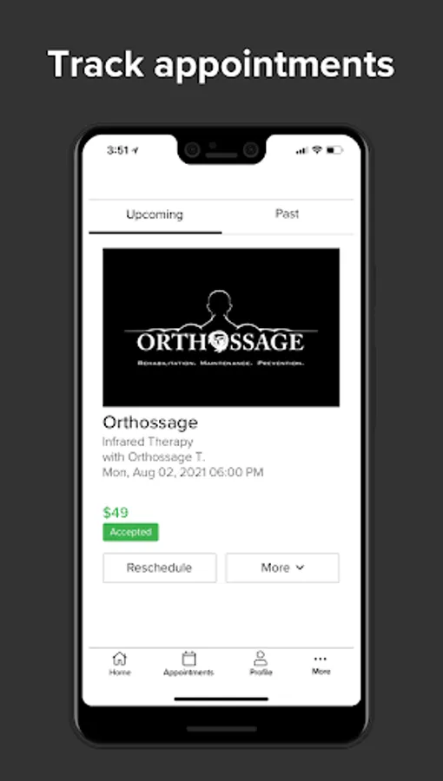The width and height of the screenshot is (443, 781).
Task: Select the Infrared Therapy service text
Action: point(148,442)
